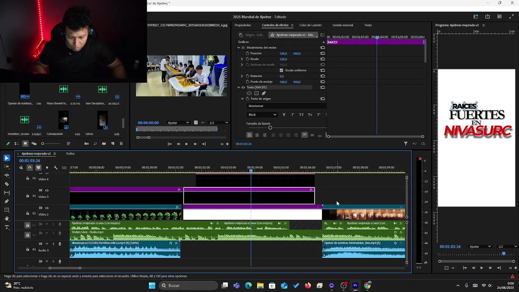This screenshot has height=292, width=519.
Task: Open timeline display settings wrench
Action: point(56,167)
